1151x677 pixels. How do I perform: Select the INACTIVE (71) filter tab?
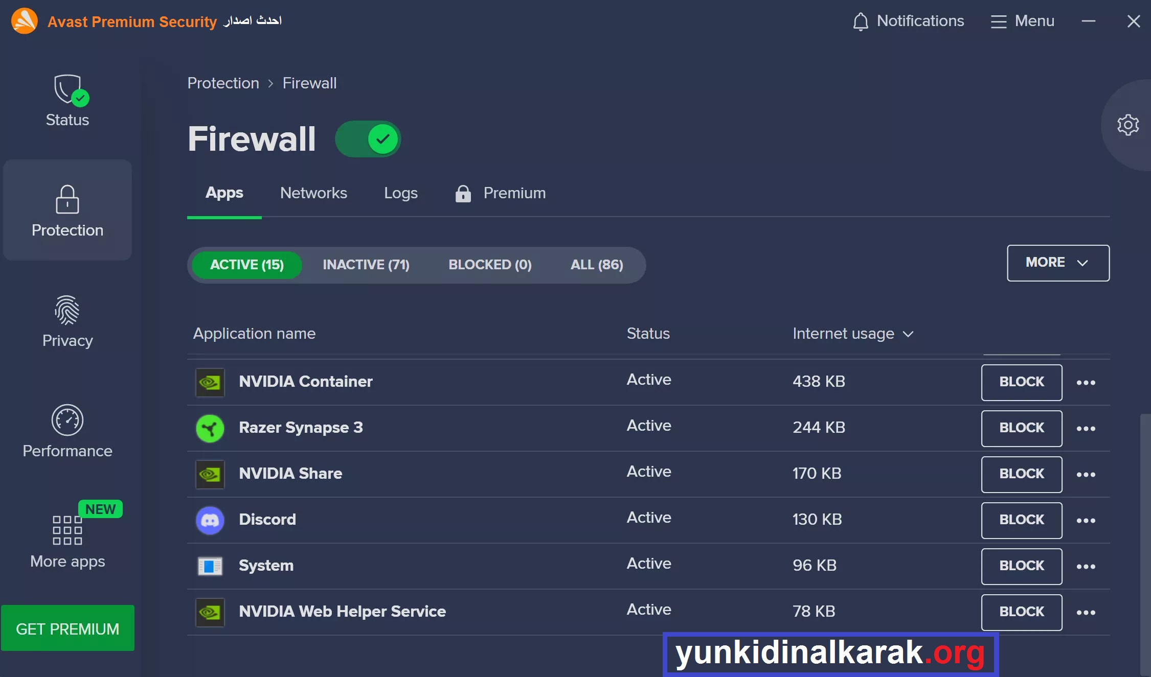(x=366, y=264)
